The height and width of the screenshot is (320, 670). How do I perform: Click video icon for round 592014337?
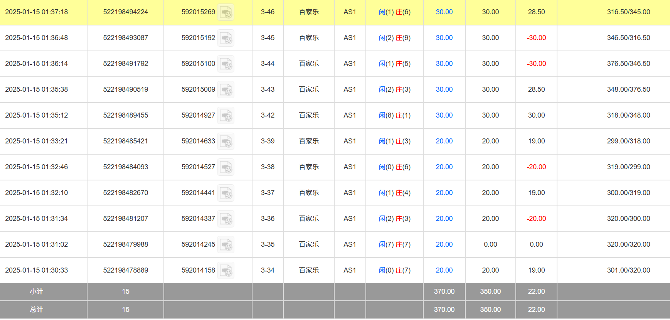click(226, 219)
